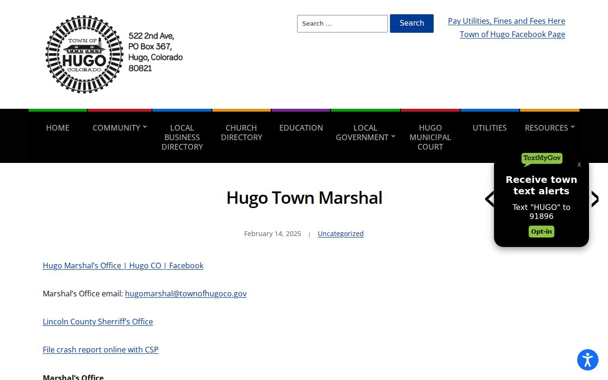Click the Opt-in button
The height and width of the screenshot is (380, 608).
click(541, 232)
